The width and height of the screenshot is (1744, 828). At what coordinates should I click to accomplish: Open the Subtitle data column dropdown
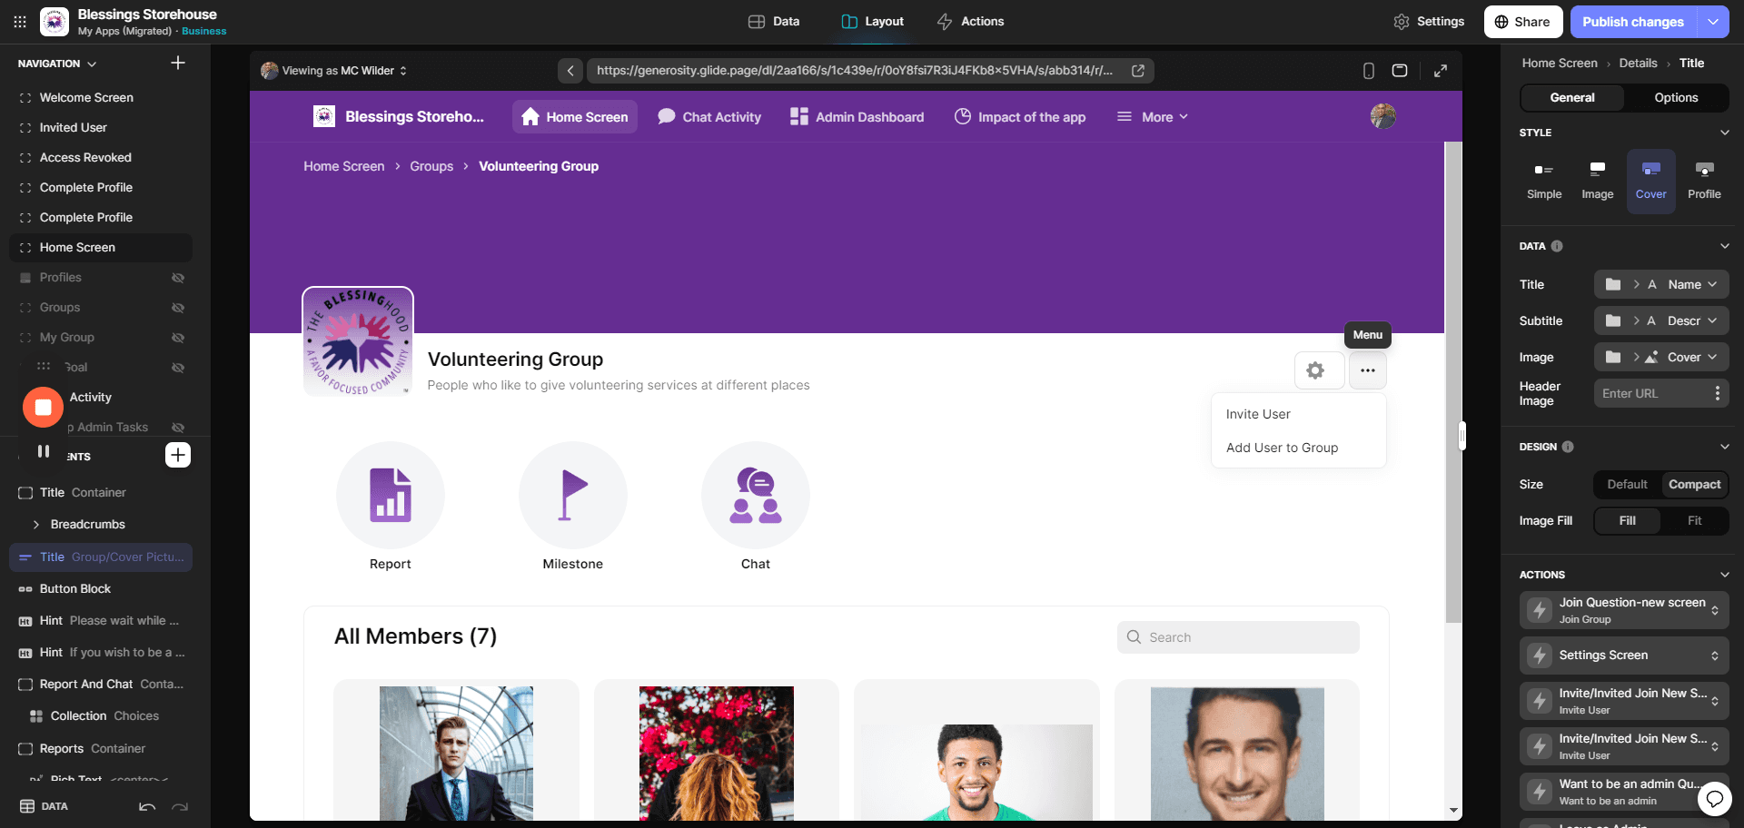(1661, 320)
